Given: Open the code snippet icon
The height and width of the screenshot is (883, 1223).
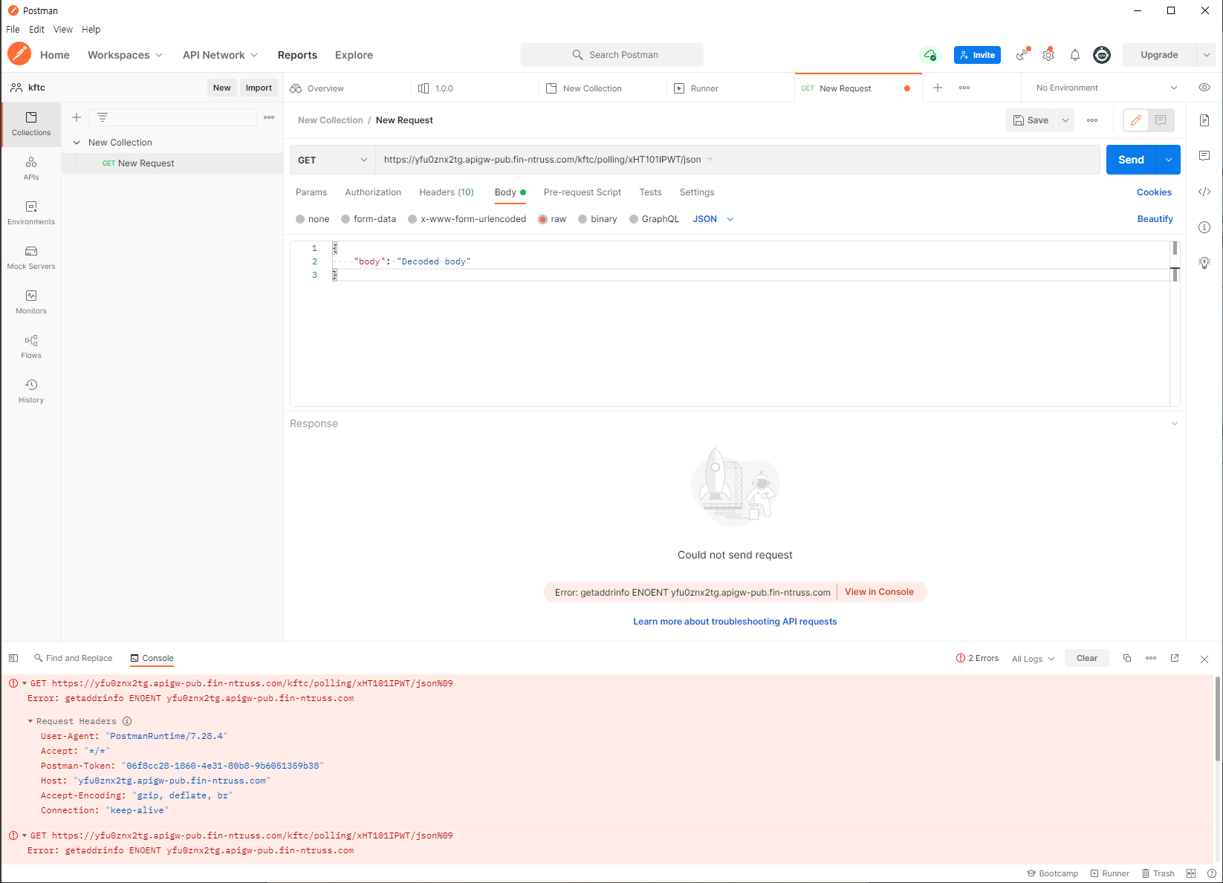Looking at the screenshot, I should click(1204, 192).
